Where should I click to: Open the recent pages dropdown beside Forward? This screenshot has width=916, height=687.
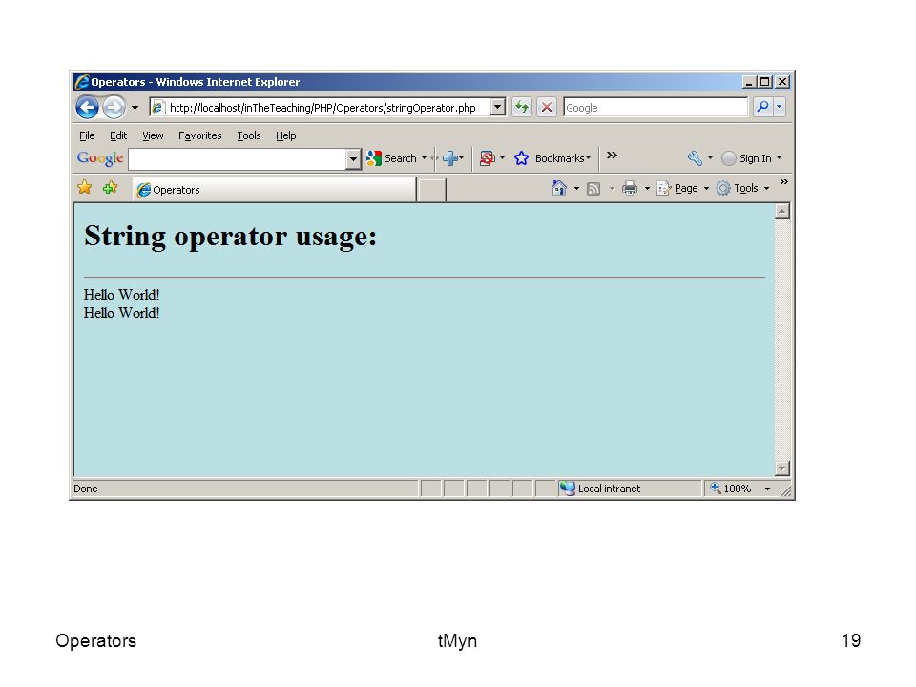point(135,108)
